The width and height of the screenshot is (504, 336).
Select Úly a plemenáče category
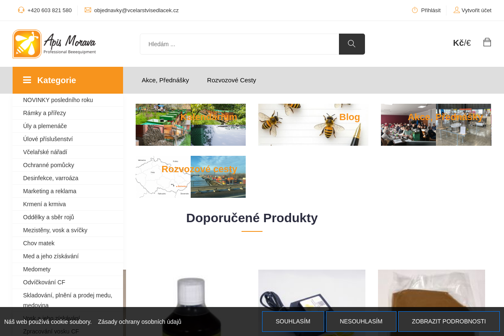click(45, 126)
